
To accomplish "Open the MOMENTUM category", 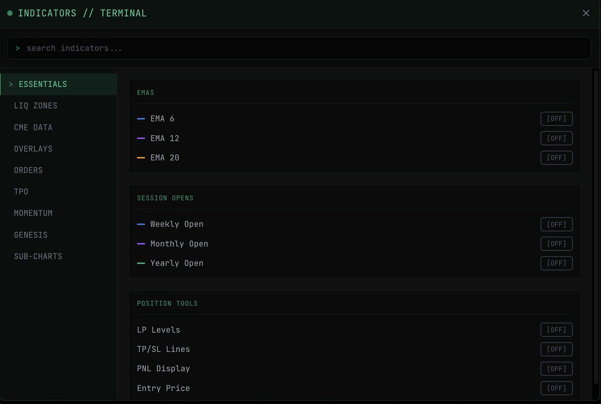I will [59, 213].
